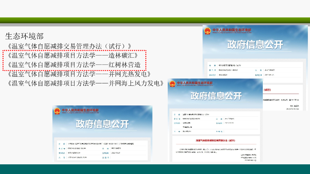Select the line ending with 并网光热发电
Image resolution: width=310 pixels, height=174 pixels.
(79, 74)
